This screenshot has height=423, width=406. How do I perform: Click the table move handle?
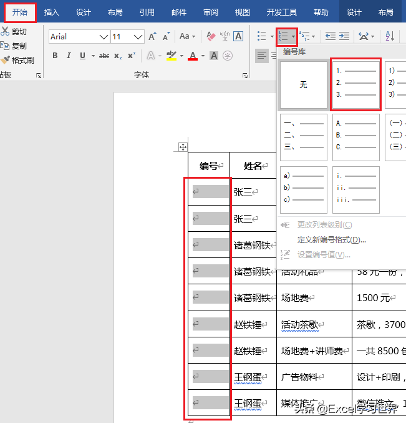click(183, 147)
